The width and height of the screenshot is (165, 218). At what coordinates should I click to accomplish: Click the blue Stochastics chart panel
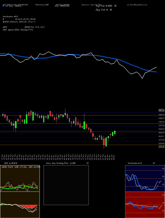click(x=145, y=178)
